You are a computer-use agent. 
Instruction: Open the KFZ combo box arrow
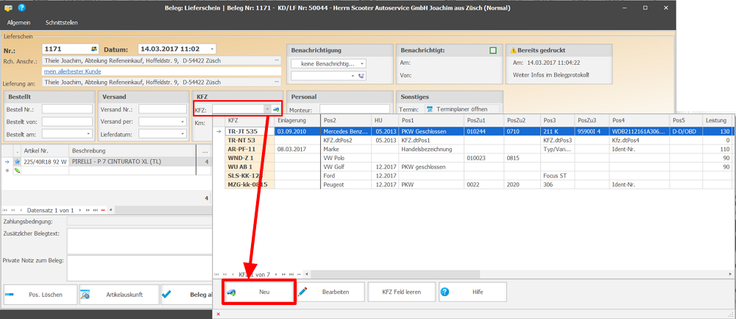tap(267, 109)
